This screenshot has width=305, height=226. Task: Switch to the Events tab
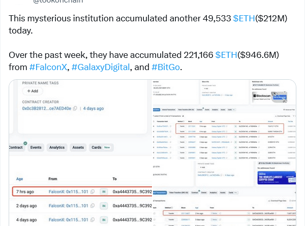click(36, 147)
